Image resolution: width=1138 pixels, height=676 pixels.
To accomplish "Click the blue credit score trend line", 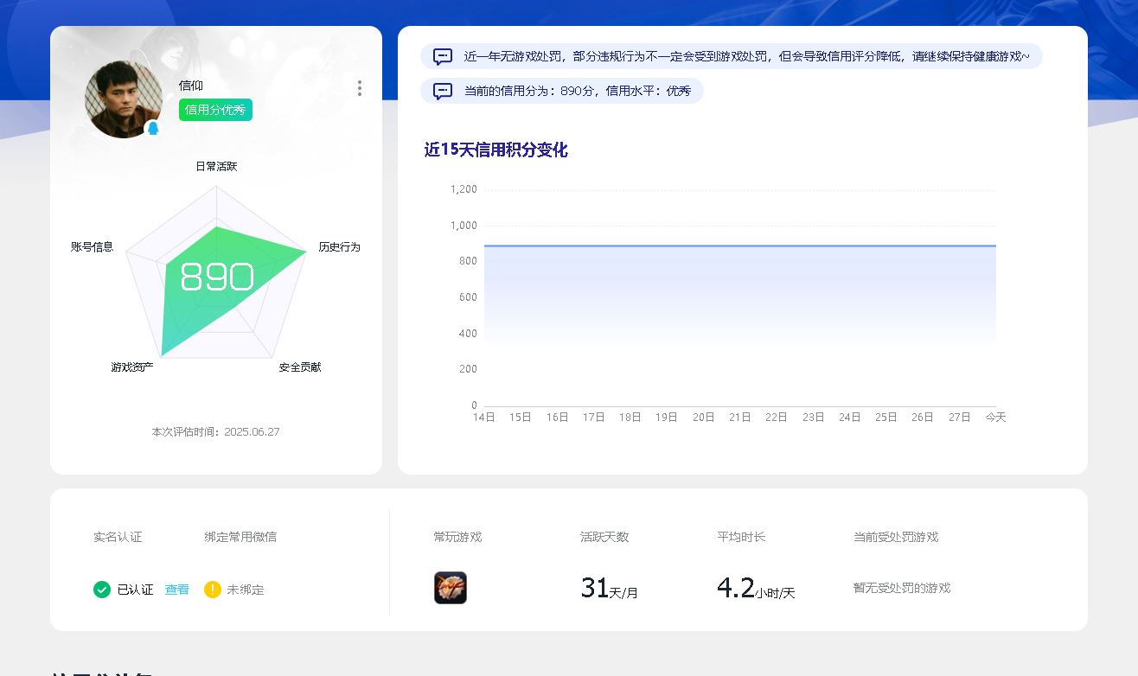I will click(739, 246).
